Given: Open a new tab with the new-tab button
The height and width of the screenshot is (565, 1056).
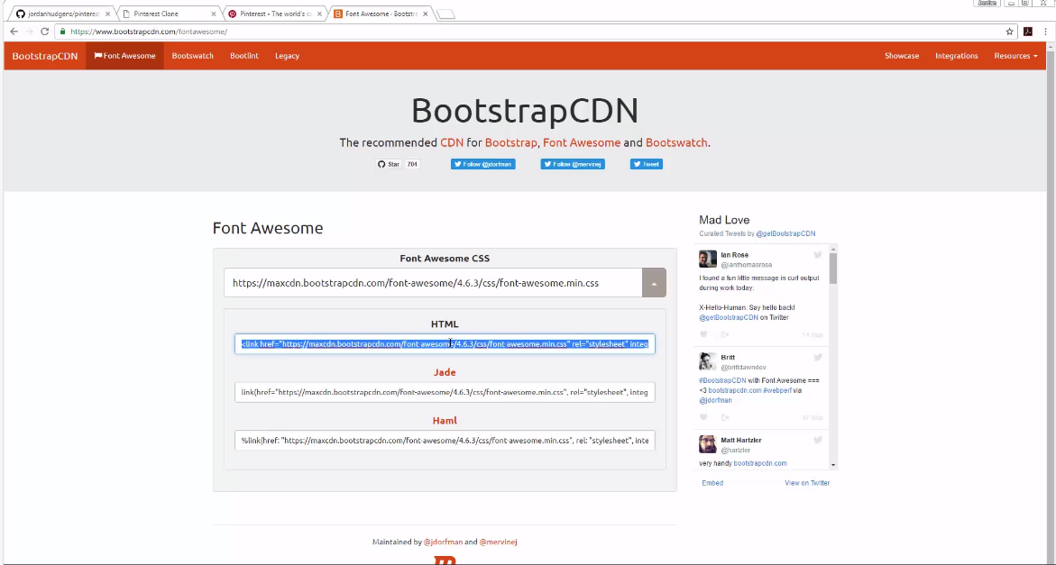Looking at the screenshot, I should (445, 14).
